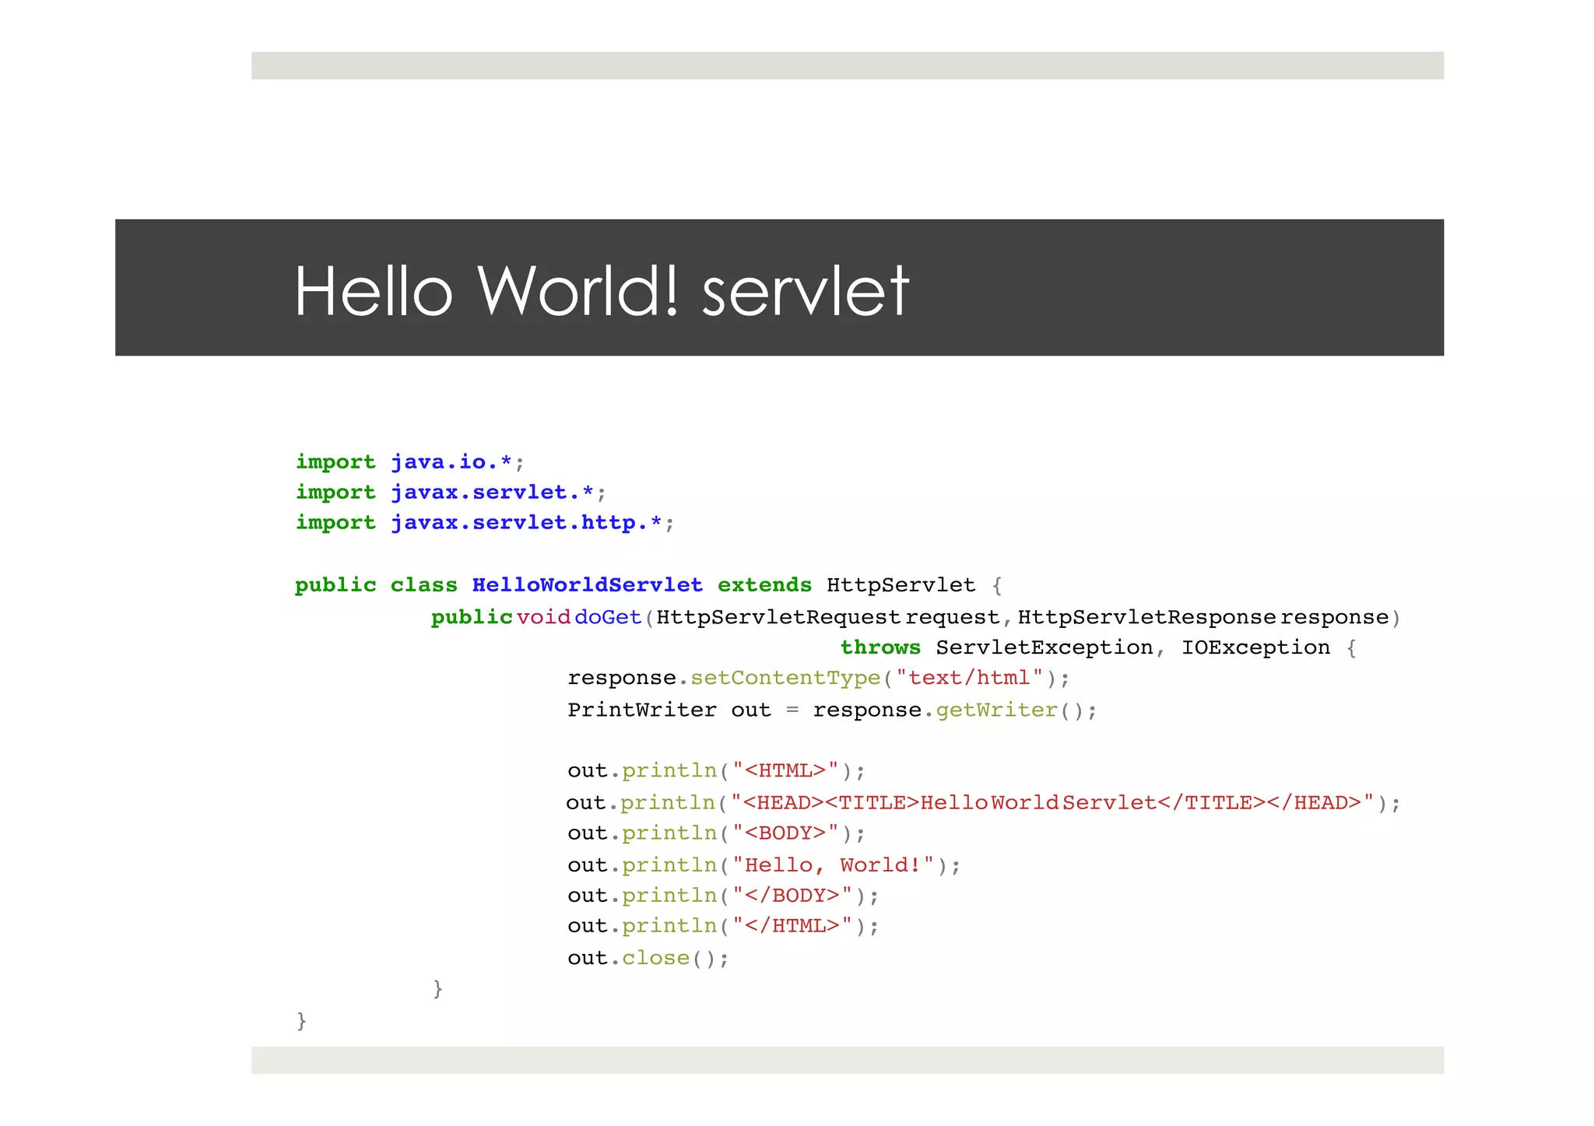Click the "setContentType" method call

(785, 678)
